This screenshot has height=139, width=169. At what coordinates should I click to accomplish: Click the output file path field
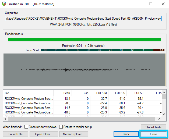click(83, 19)
